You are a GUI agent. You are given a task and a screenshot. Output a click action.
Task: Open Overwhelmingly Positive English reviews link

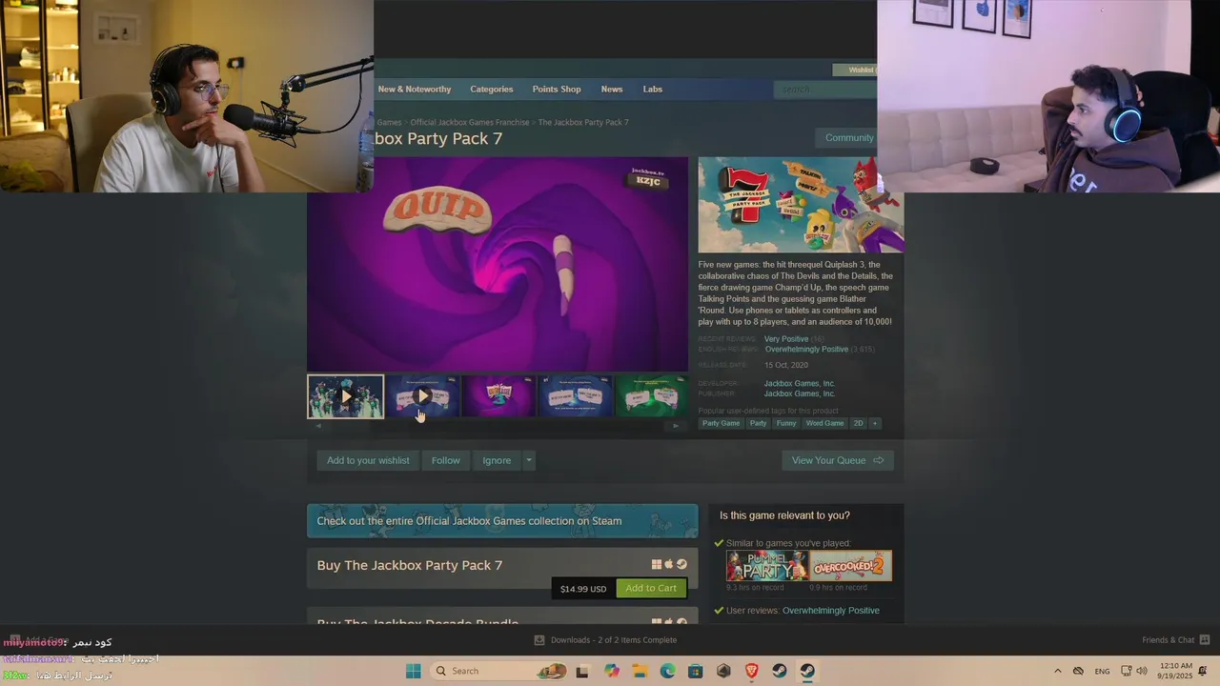[806, 349]
